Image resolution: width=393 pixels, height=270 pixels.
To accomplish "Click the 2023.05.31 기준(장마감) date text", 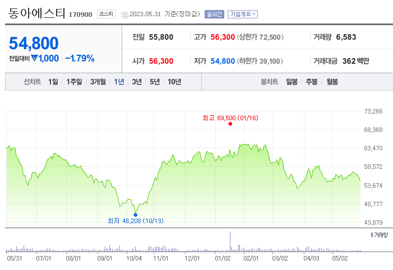I will (165, 14).
